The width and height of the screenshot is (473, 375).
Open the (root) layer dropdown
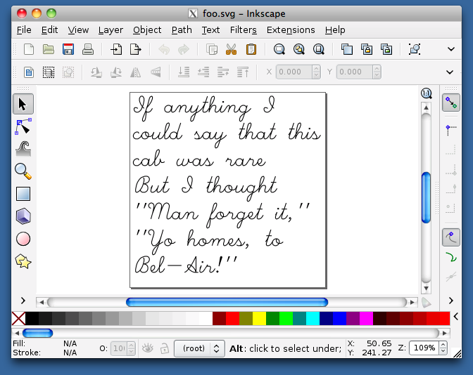199,348
